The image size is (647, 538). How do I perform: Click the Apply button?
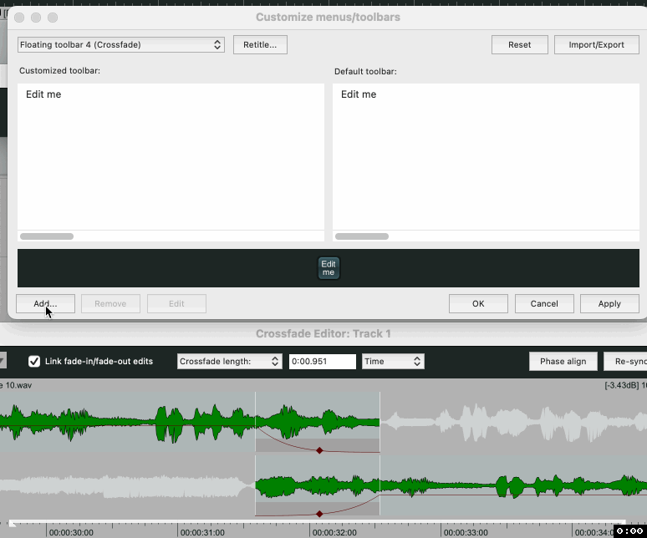coord(609,303)
